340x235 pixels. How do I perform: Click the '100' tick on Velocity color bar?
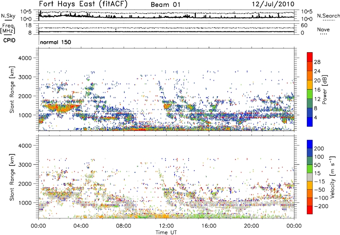pyautogui.click(x=319, y=157)
